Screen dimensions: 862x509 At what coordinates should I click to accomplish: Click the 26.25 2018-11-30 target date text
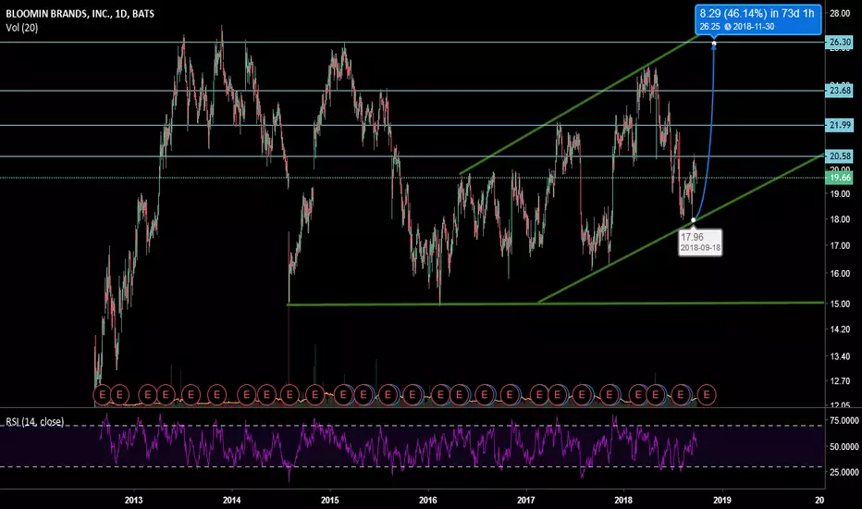[x=736, y=27]
